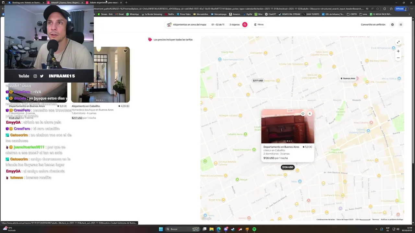This screenshot has width=415, height=233.
Task: Click the browser refresh icon in toolbar
Action: [385, 9]
